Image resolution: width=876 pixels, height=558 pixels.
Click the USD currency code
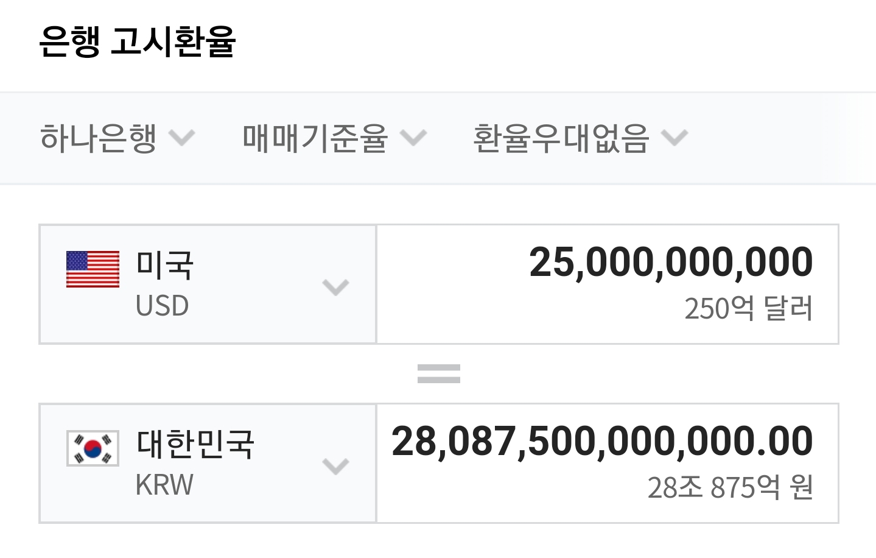click(x=162, y=306)
